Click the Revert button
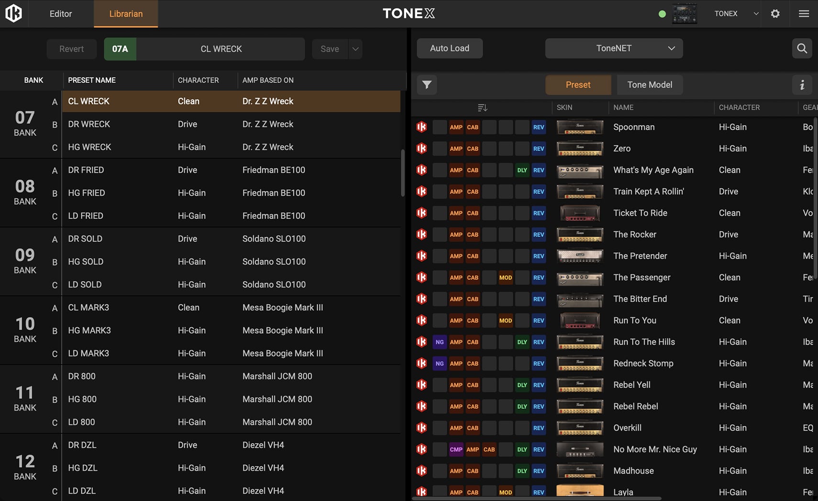 [x=71, y=49]
